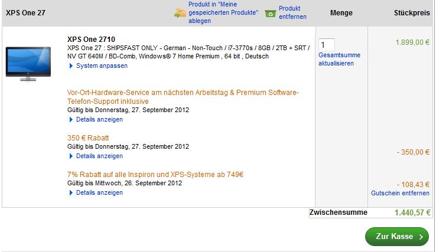
Task: Show details of the 7% Rabatt offer
Action: point(99,192)
